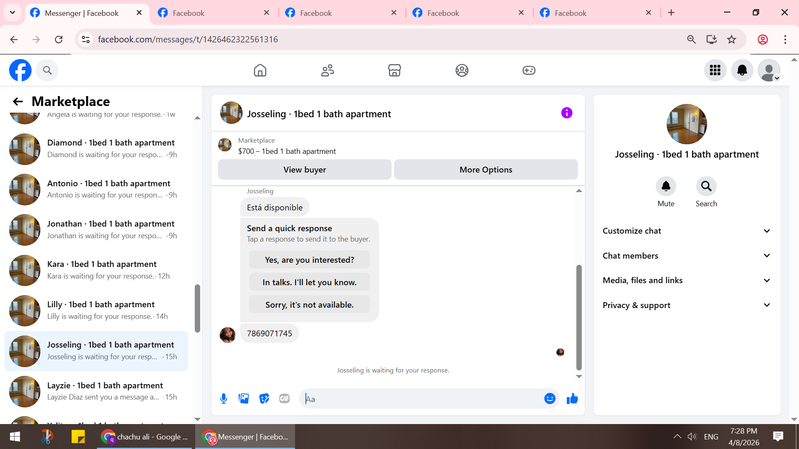The height and width of the screenshot is (449, 799).
Task: Click the conversation list scrollbar thumb
Action: [x=197, y=308]
